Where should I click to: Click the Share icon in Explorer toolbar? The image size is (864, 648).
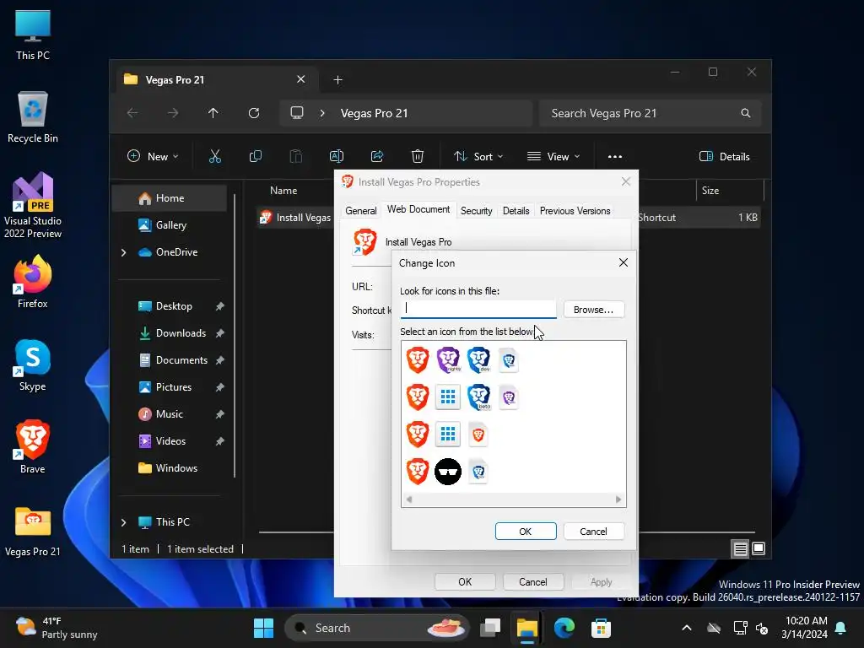pyautogui.click(x=377, y=156)
